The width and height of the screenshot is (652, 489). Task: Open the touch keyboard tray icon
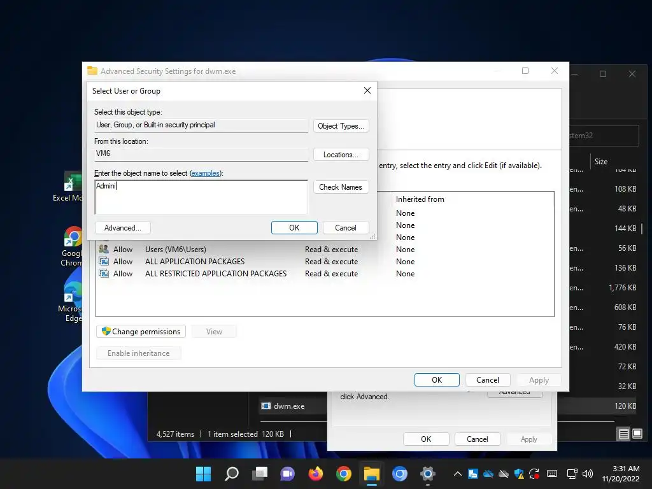pyautogui.click(x=552, y=474)
